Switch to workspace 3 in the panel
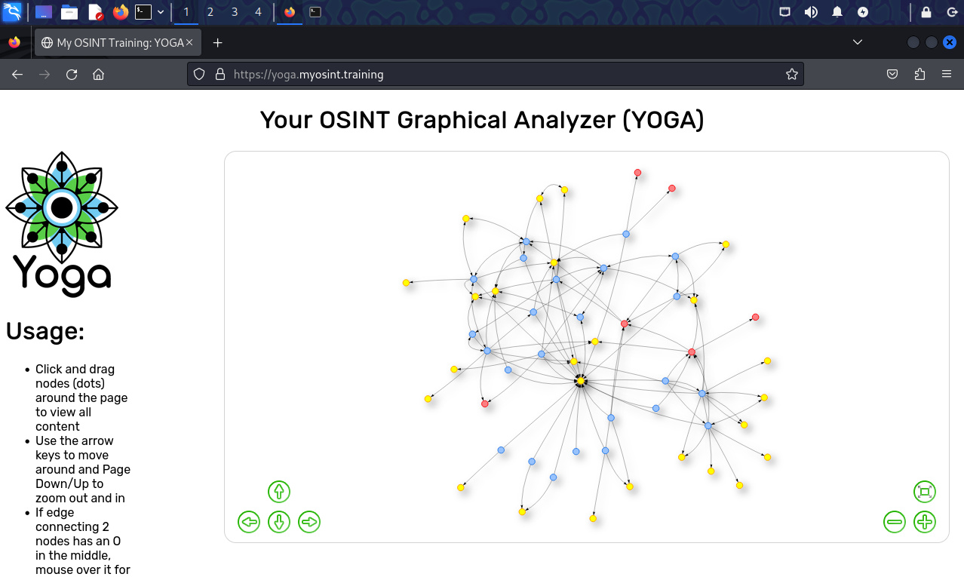The width and height of the screenshot is (964, 577). (235, 12)
